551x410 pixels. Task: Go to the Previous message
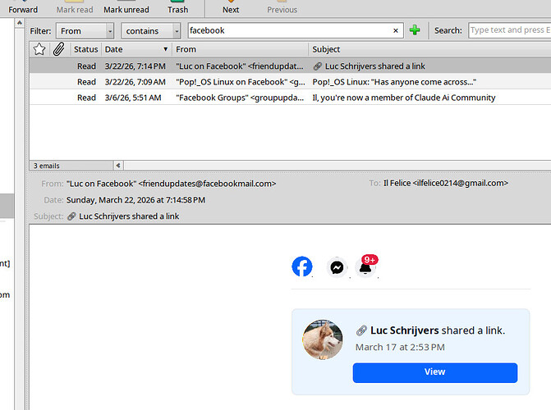[x=282, y=7]
